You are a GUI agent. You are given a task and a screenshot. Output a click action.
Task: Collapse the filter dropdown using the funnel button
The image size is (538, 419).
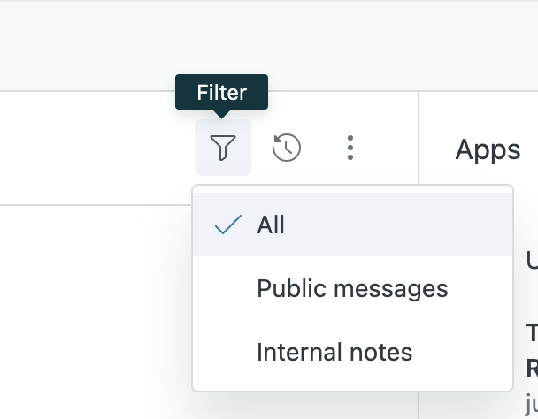click(223, 148)
